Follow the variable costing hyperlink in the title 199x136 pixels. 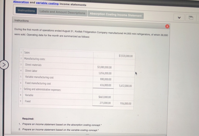click(47, 3)
